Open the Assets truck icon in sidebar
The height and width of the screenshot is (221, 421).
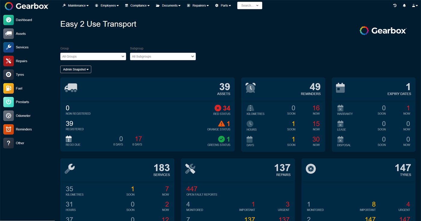coord(8,34)
